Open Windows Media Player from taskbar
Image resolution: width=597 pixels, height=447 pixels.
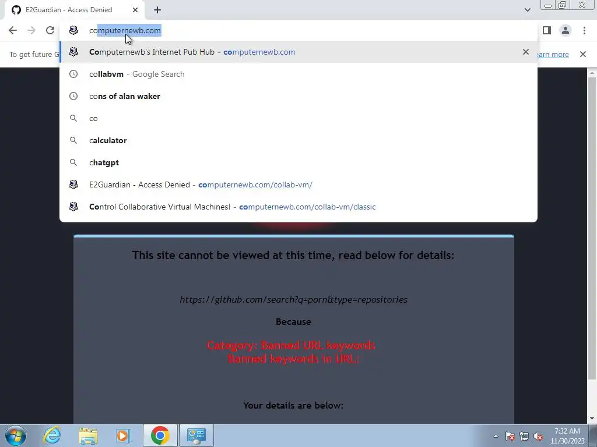click(124, 435)
